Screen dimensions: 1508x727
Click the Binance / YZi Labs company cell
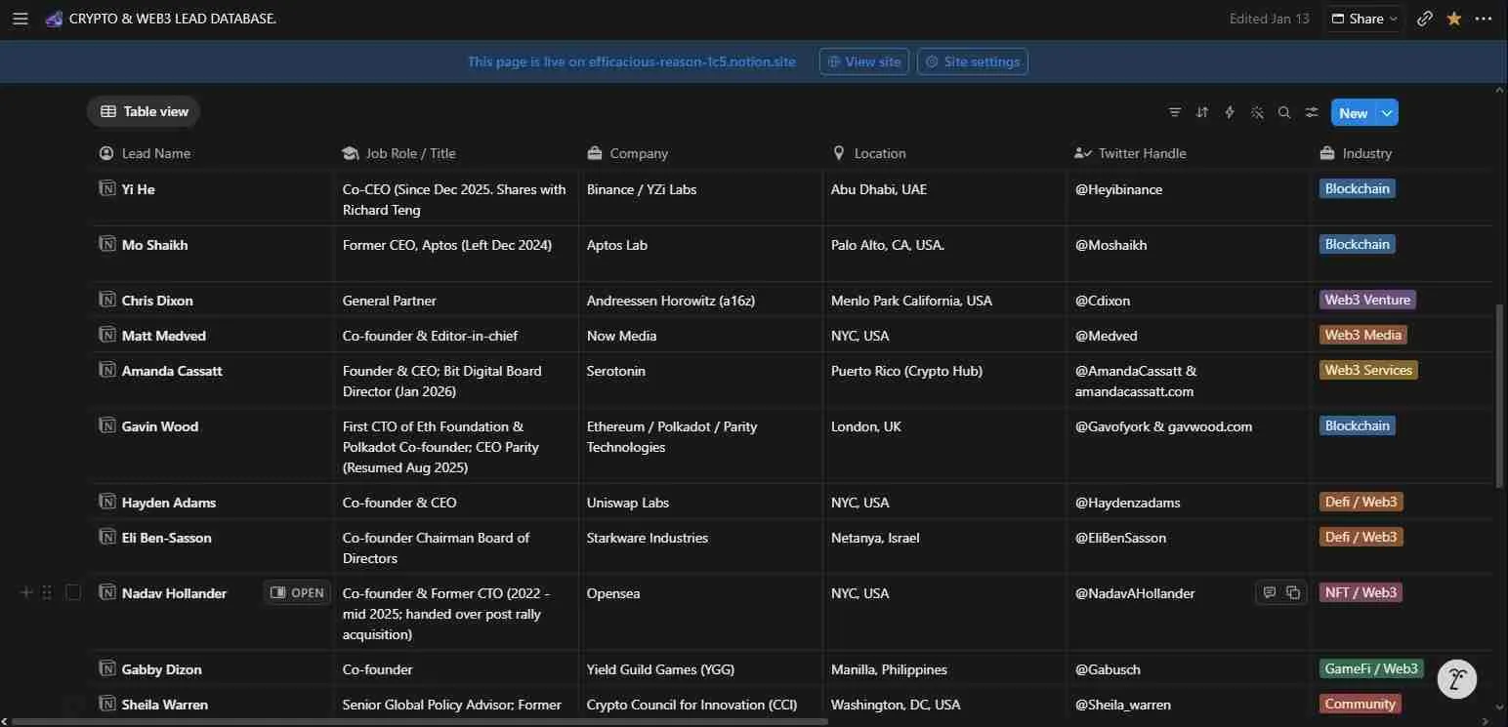(x=700, y=199)
